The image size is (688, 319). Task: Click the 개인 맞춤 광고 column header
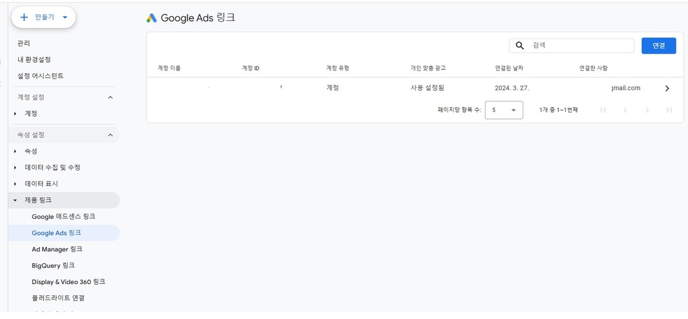(428, 68)
